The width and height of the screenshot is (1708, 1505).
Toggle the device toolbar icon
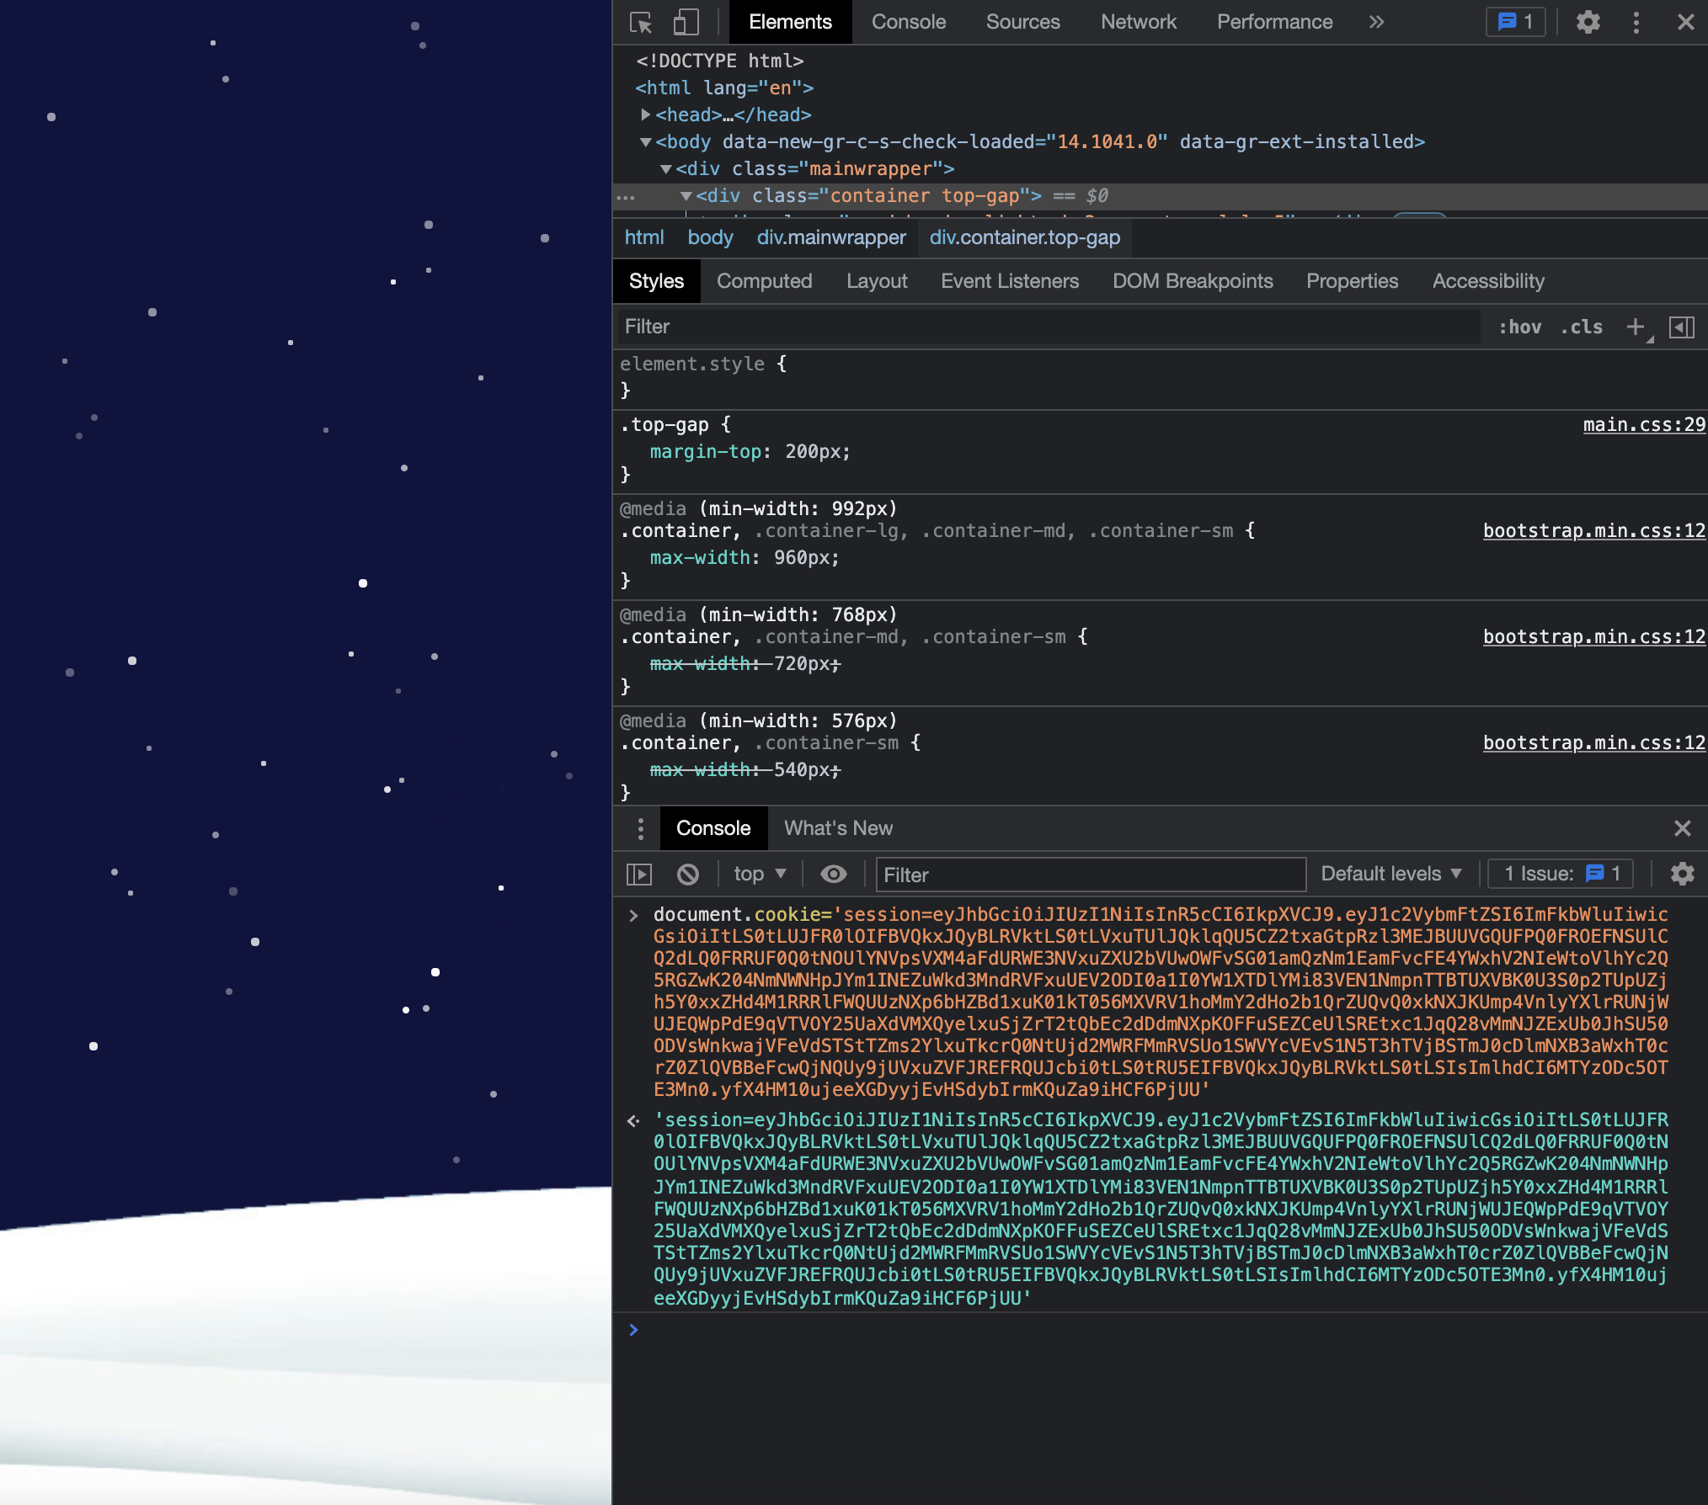click(686, 22)
